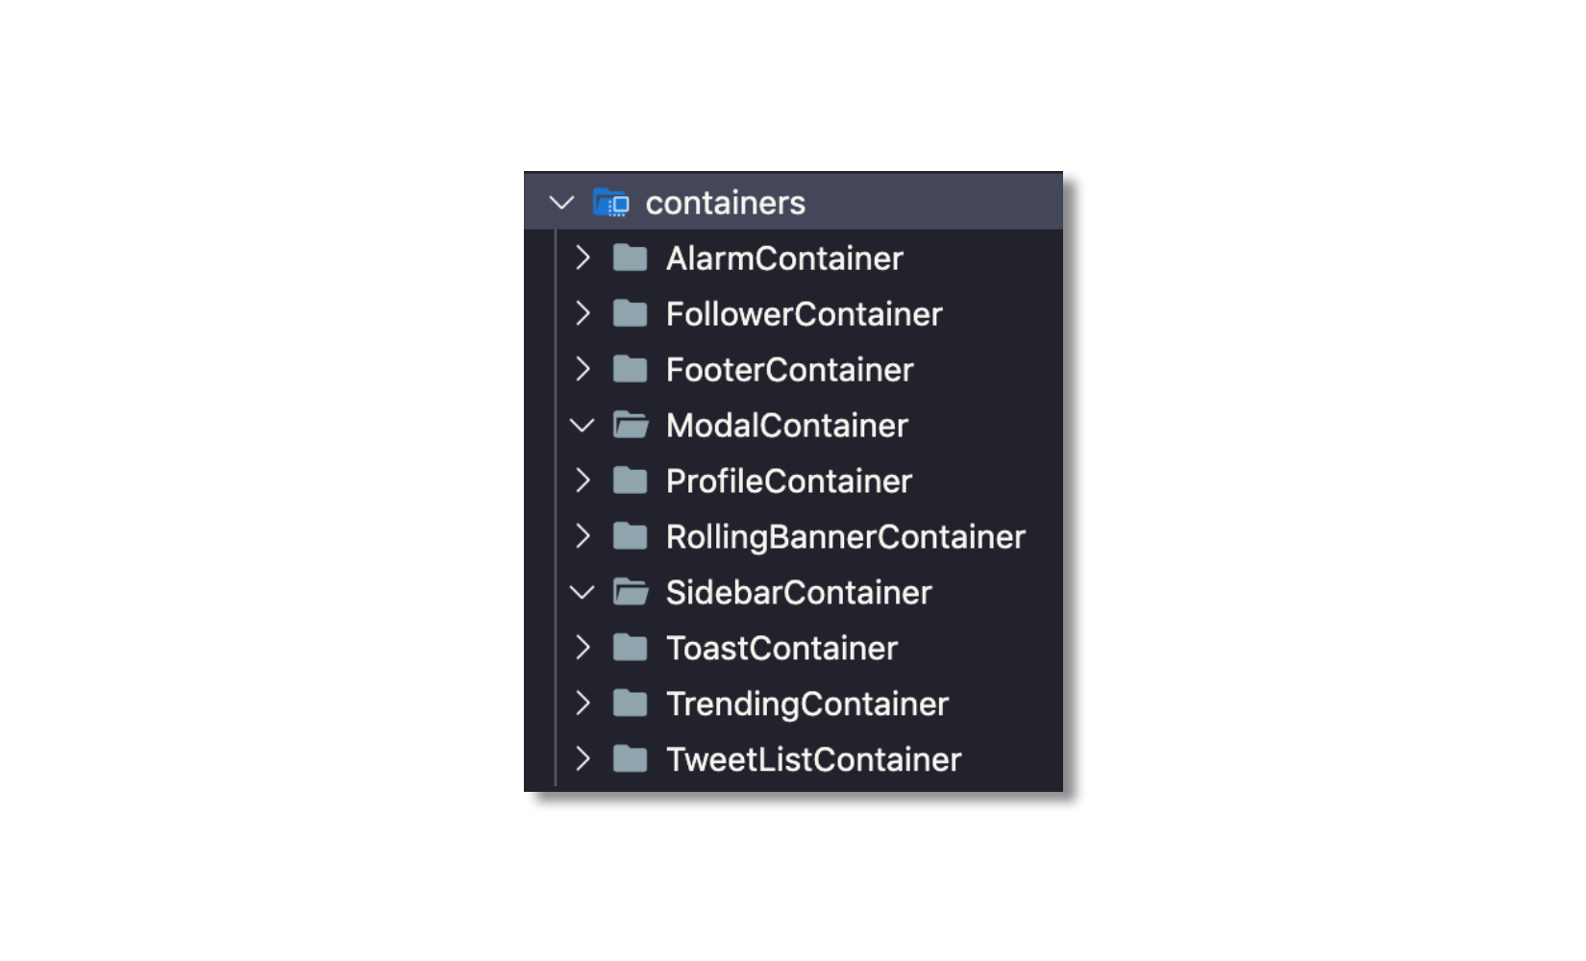Image resolution: width=1586 pixels, height=961 pixels.
Task: Click the open ModalContainer folder icon
Action: coord(631,425)
